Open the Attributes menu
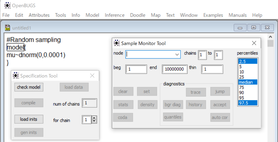278x142 pixels. click(x=39, y=15)
